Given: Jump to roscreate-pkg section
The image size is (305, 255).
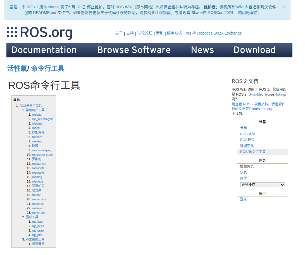Looking at the screenshot, I should (41, 150).
